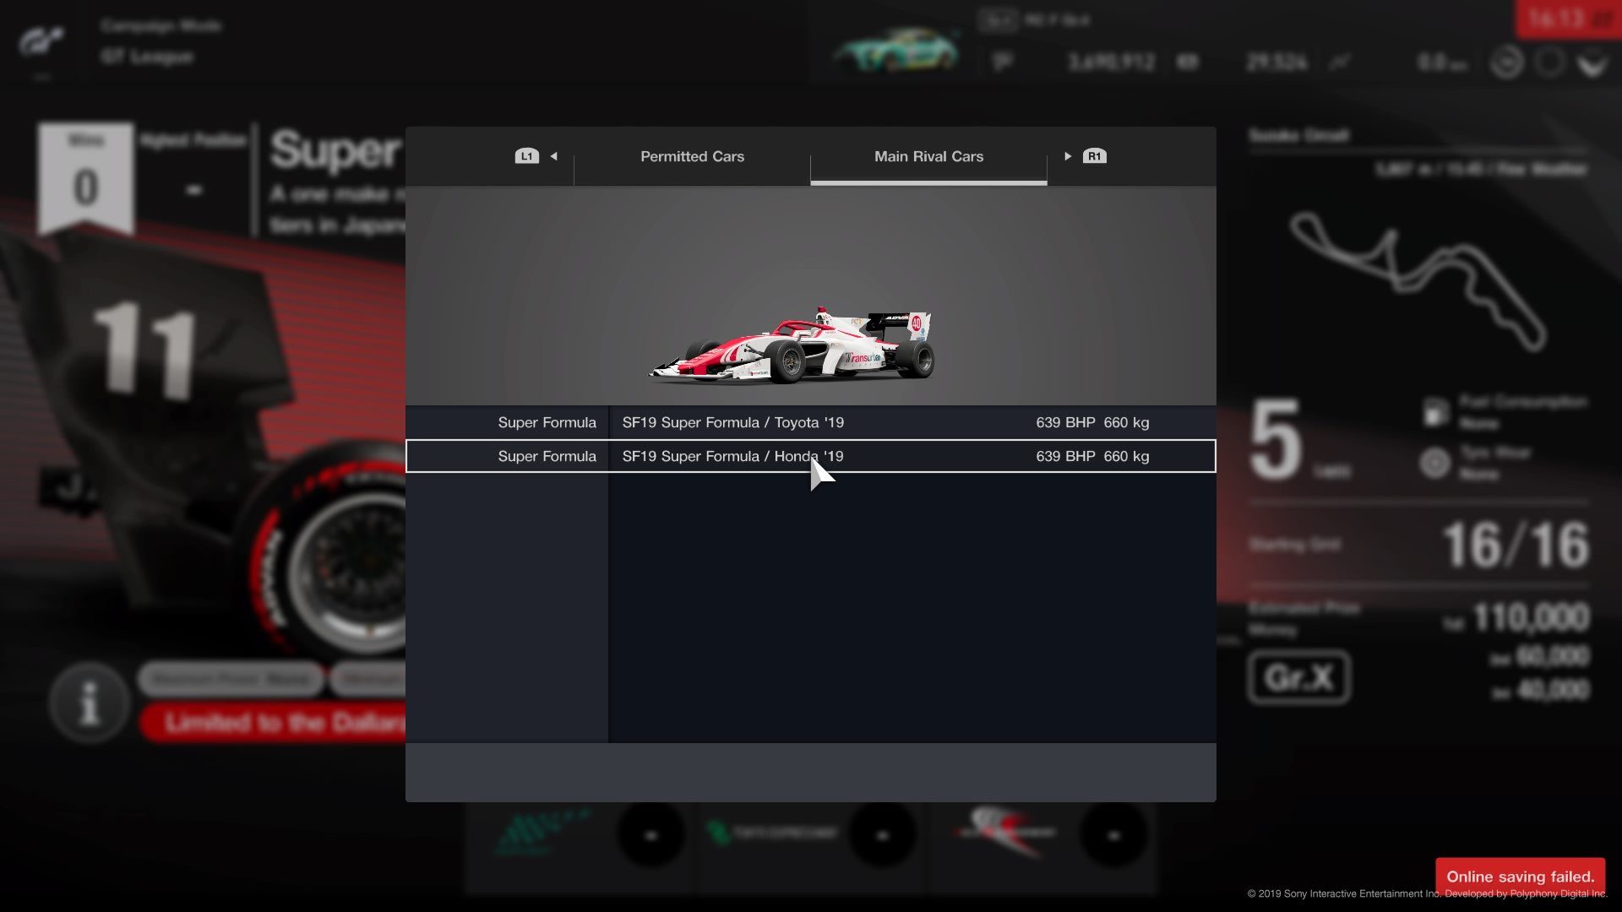The width and height of the screenshot is (1622, 912).
Task: Click the Super Formula car preview image
Action: [x=792, y=345]
